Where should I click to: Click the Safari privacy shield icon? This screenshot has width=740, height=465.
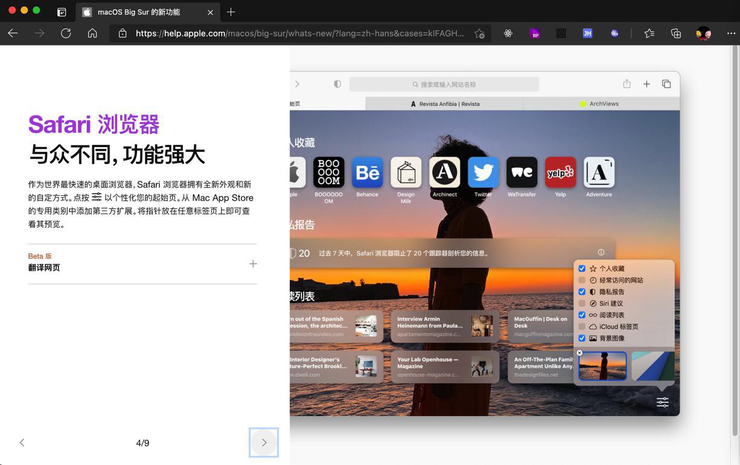pos(337,84)
